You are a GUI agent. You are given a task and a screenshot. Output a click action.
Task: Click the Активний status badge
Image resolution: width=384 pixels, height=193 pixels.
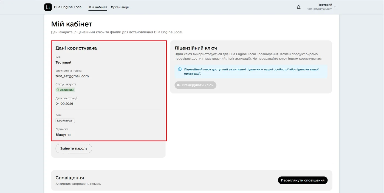(65, 90)
